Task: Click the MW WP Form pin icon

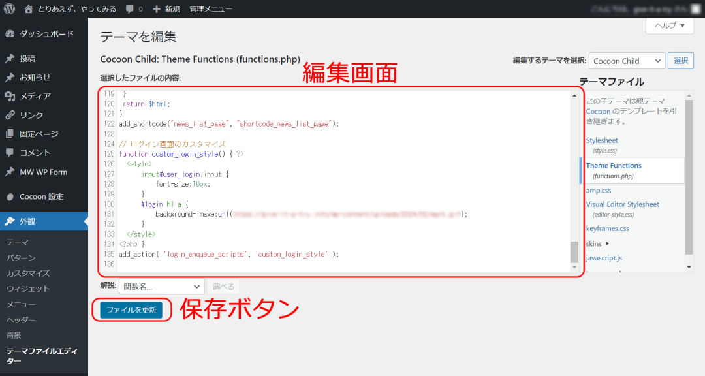Action: (10, 172)
